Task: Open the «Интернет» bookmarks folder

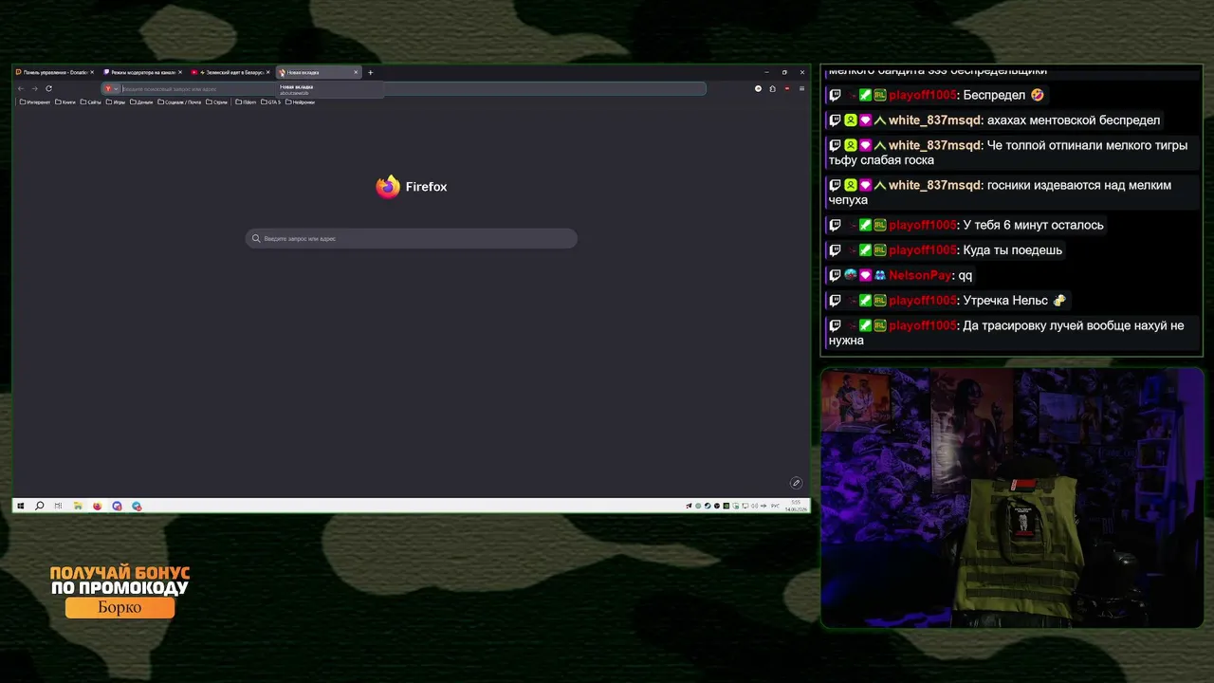Action: [x=35, y=102]
